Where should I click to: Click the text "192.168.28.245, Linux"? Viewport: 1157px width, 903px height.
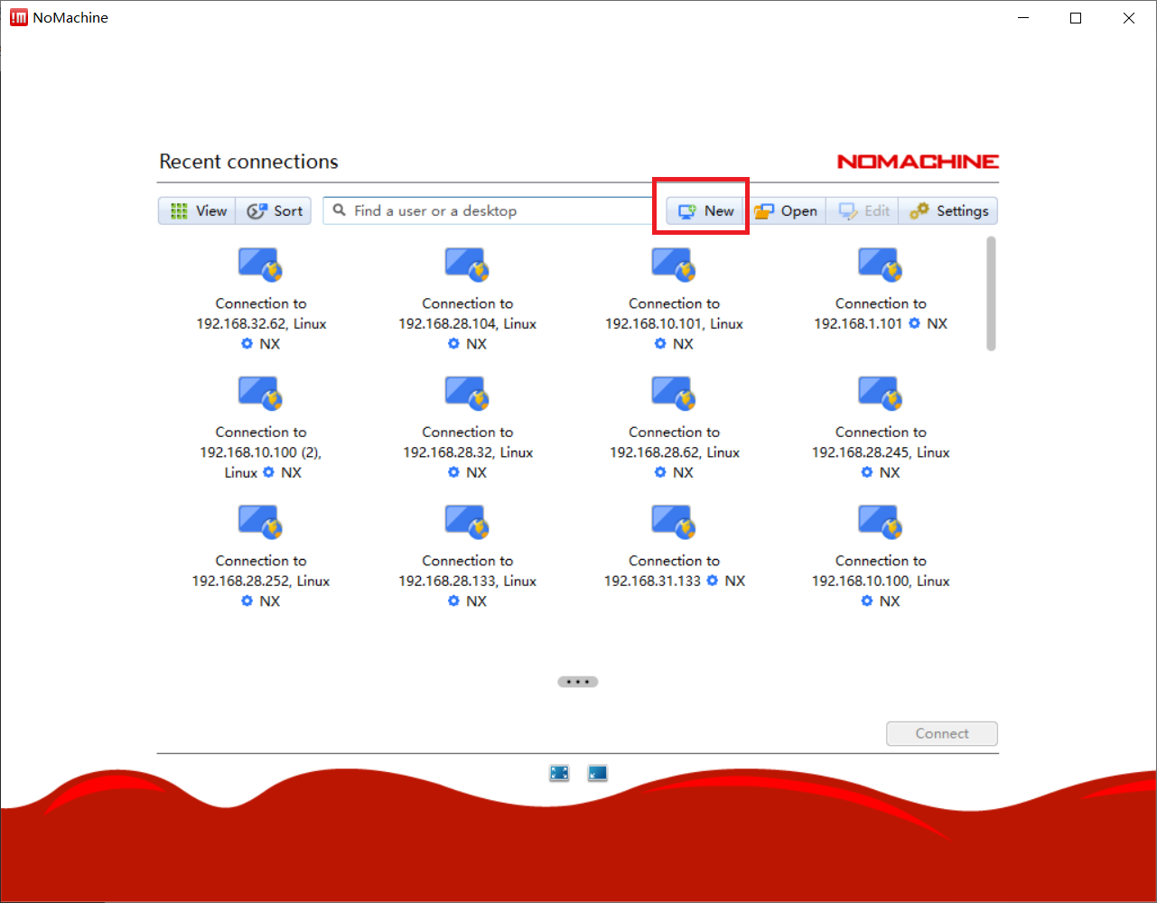[881, 452]
